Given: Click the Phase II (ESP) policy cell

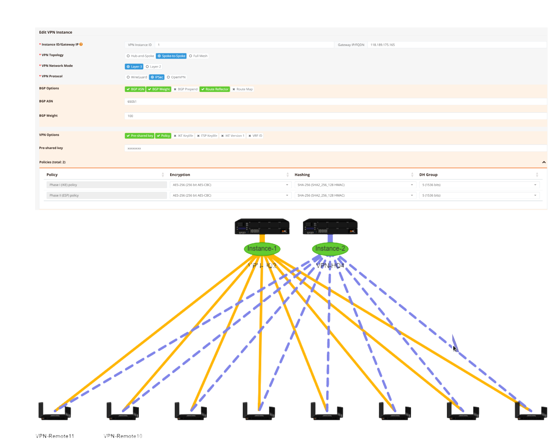Looking at the screenshot, I should [107, 195].
